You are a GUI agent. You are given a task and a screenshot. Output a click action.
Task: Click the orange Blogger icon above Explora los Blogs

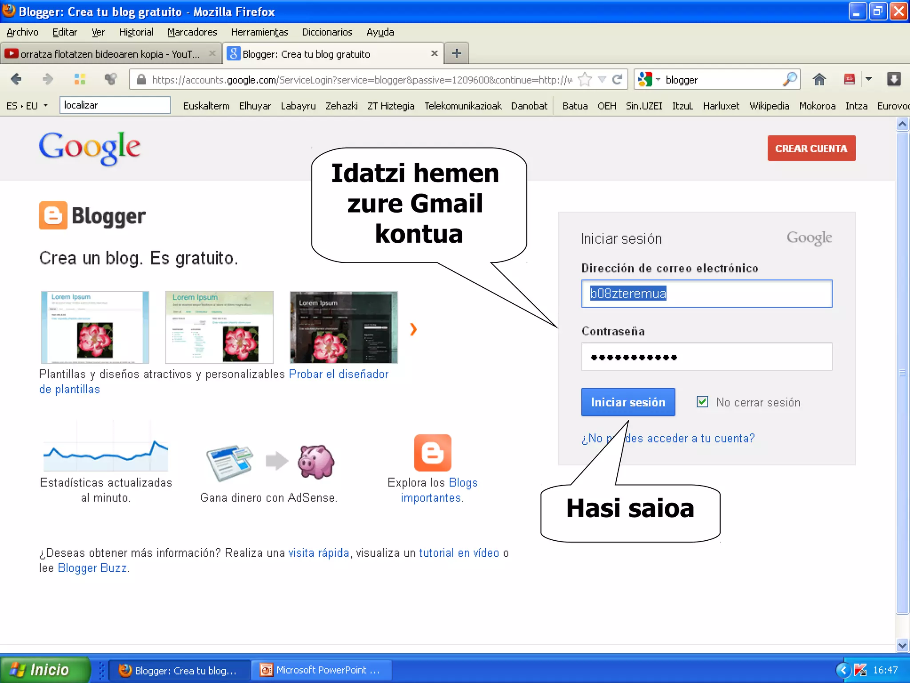(432, 453)
